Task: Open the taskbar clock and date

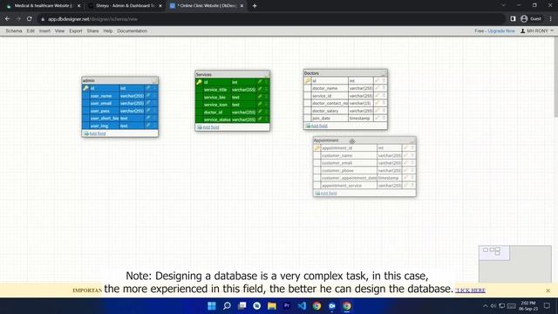Action: coord(528,306)
